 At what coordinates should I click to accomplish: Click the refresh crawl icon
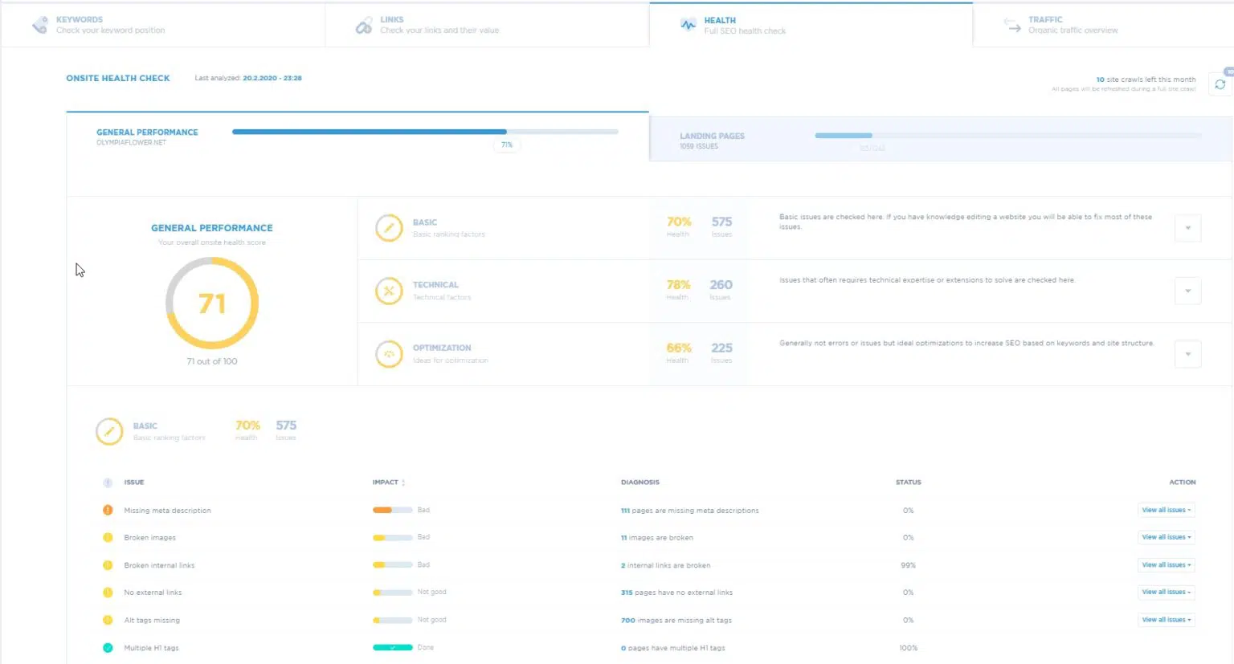(1220, 84)
